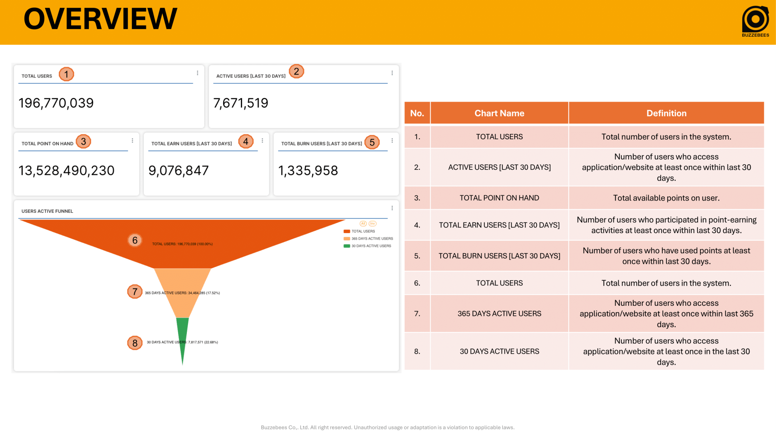
Task: Open the three-dot menu on TOTAL BURN USERS
Action: coord(392,140)
